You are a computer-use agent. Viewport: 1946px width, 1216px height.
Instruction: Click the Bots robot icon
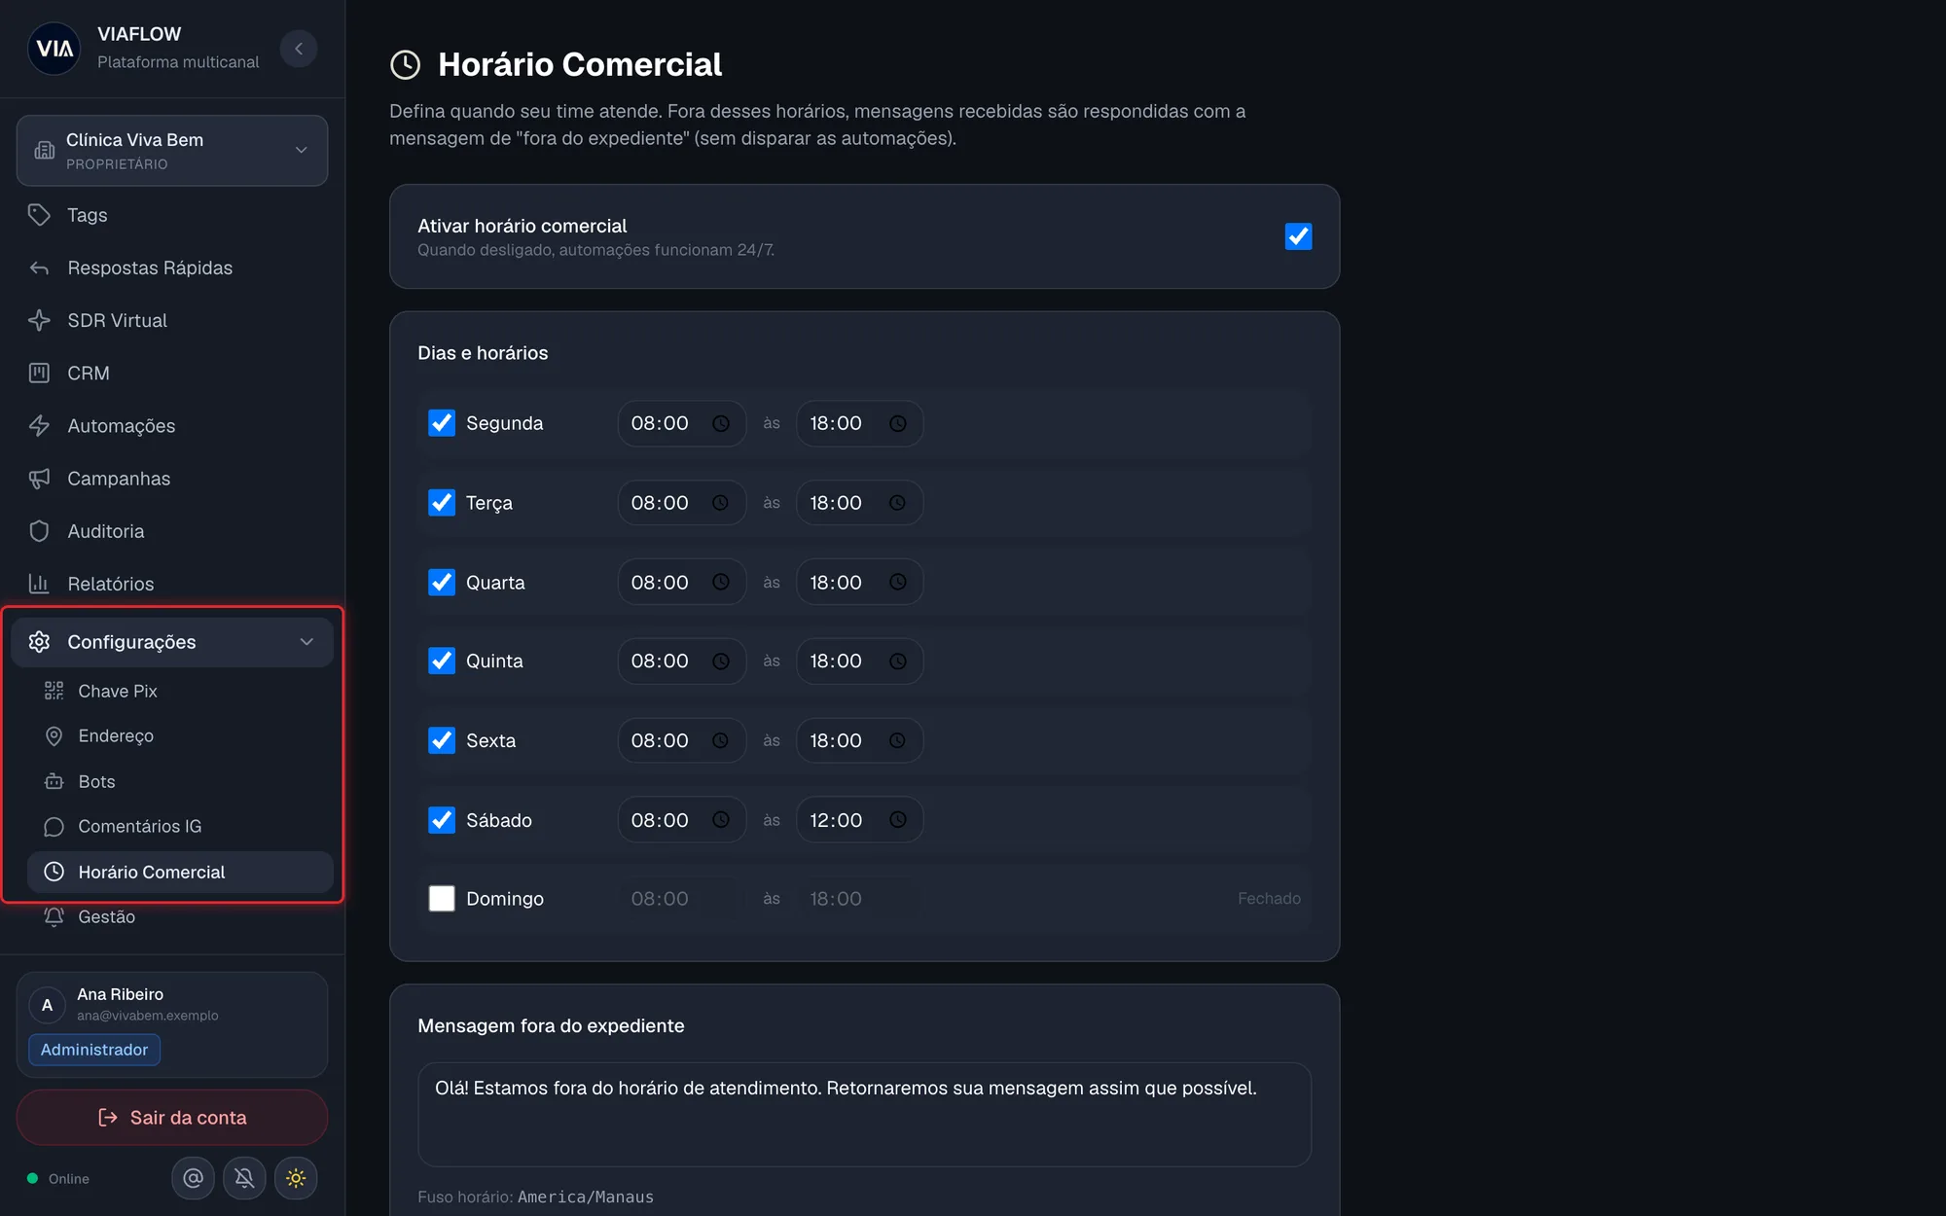click(x=54, y=781)
